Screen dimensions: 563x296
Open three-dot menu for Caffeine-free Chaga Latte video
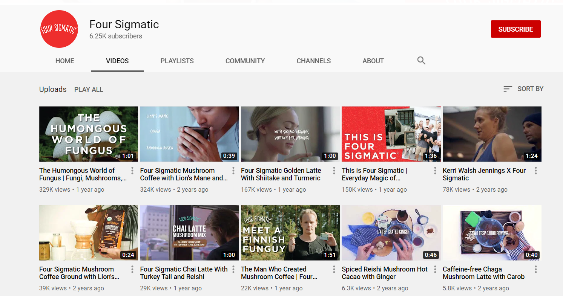click(535, 270)
